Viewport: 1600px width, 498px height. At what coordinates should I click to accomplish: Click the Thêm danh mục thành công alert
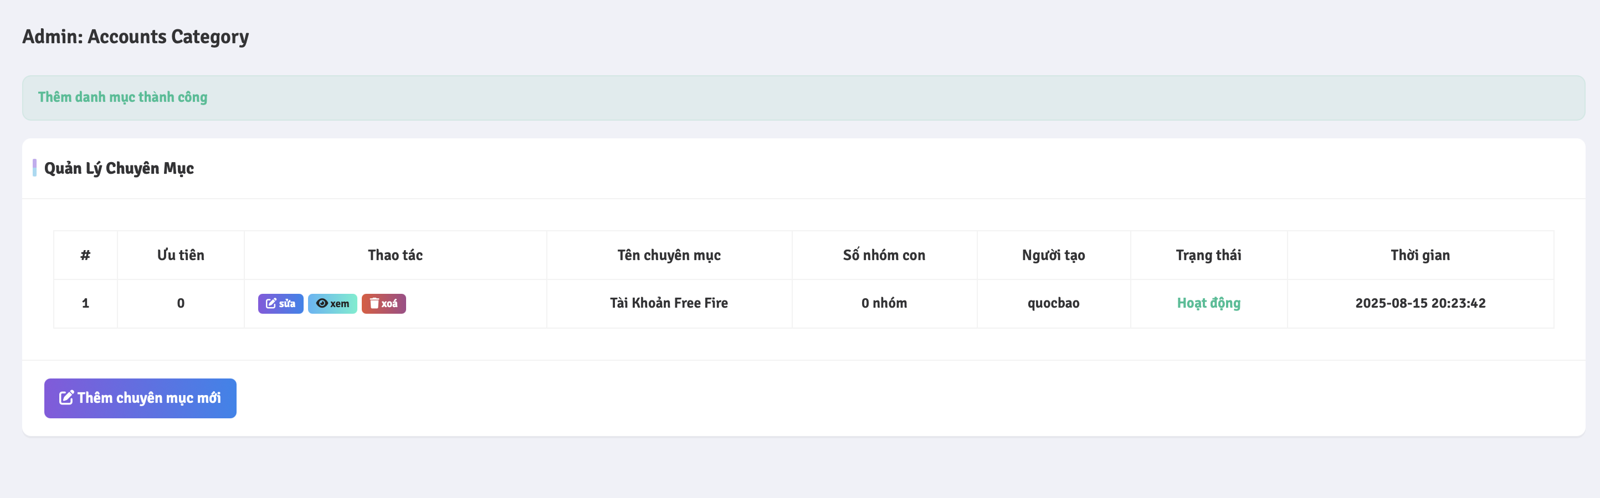(x=804, y=98)
